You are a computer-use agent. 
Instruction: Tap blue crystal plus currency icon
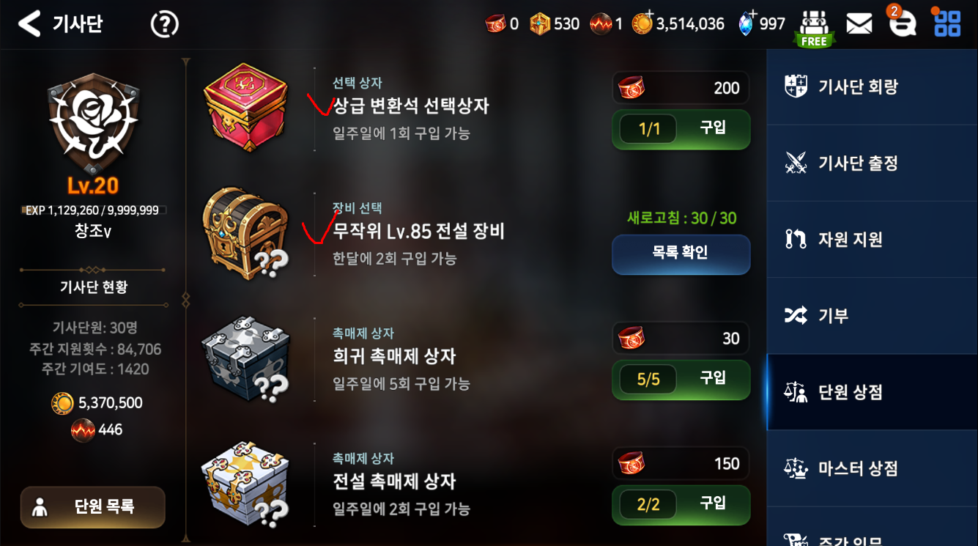click(x=747, y=23)
